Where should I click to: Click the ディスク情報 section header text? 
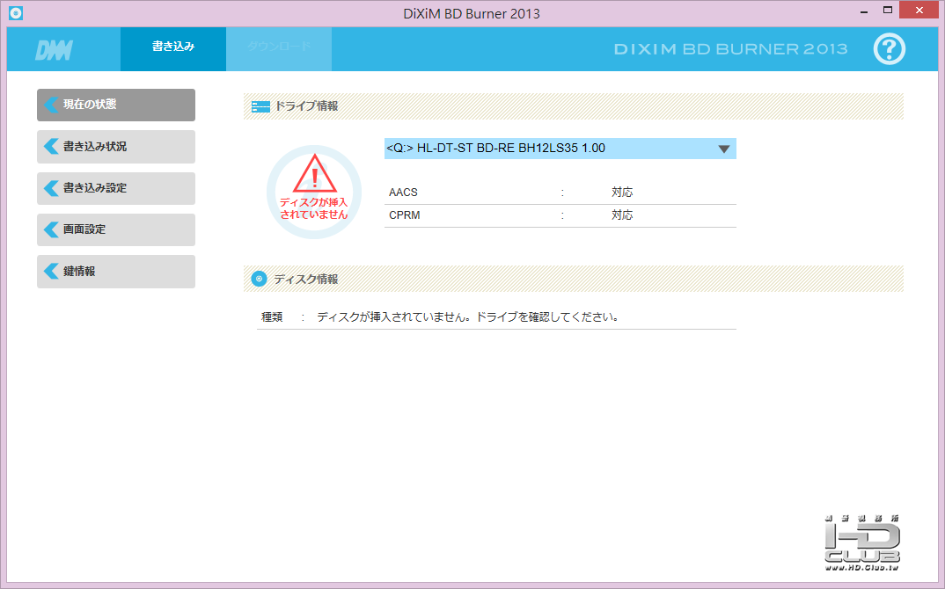coord(306,279)
